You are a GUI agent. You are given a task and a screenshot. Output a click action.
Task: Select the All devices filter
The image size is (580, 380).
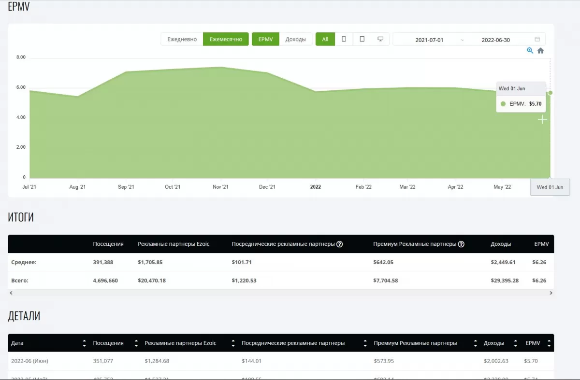(325, 39)
